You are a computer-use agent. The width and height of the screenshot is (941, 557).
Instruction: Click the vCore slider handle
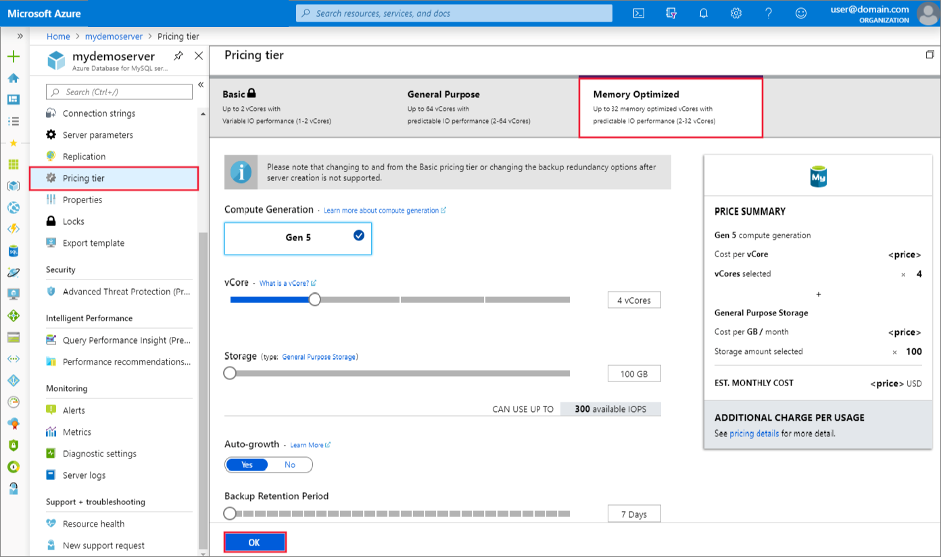tap(314, 300)
